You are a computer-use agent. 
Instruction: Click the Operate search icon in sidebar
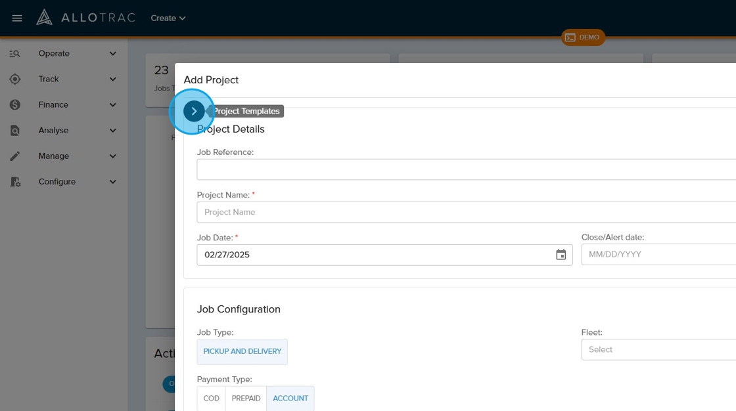(x=14, y=54)
